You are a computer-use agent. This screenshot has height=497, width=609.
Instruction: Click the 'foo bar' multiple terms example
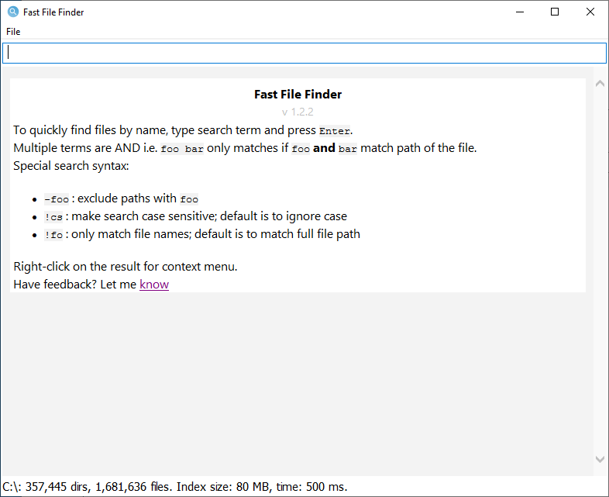182,149
